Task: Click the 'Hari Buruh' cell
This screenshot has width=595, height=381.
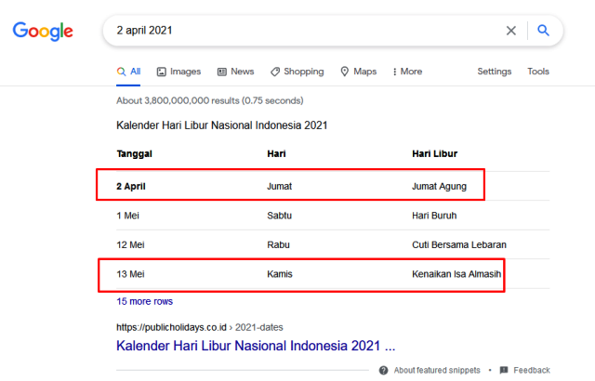Action: 434,216
